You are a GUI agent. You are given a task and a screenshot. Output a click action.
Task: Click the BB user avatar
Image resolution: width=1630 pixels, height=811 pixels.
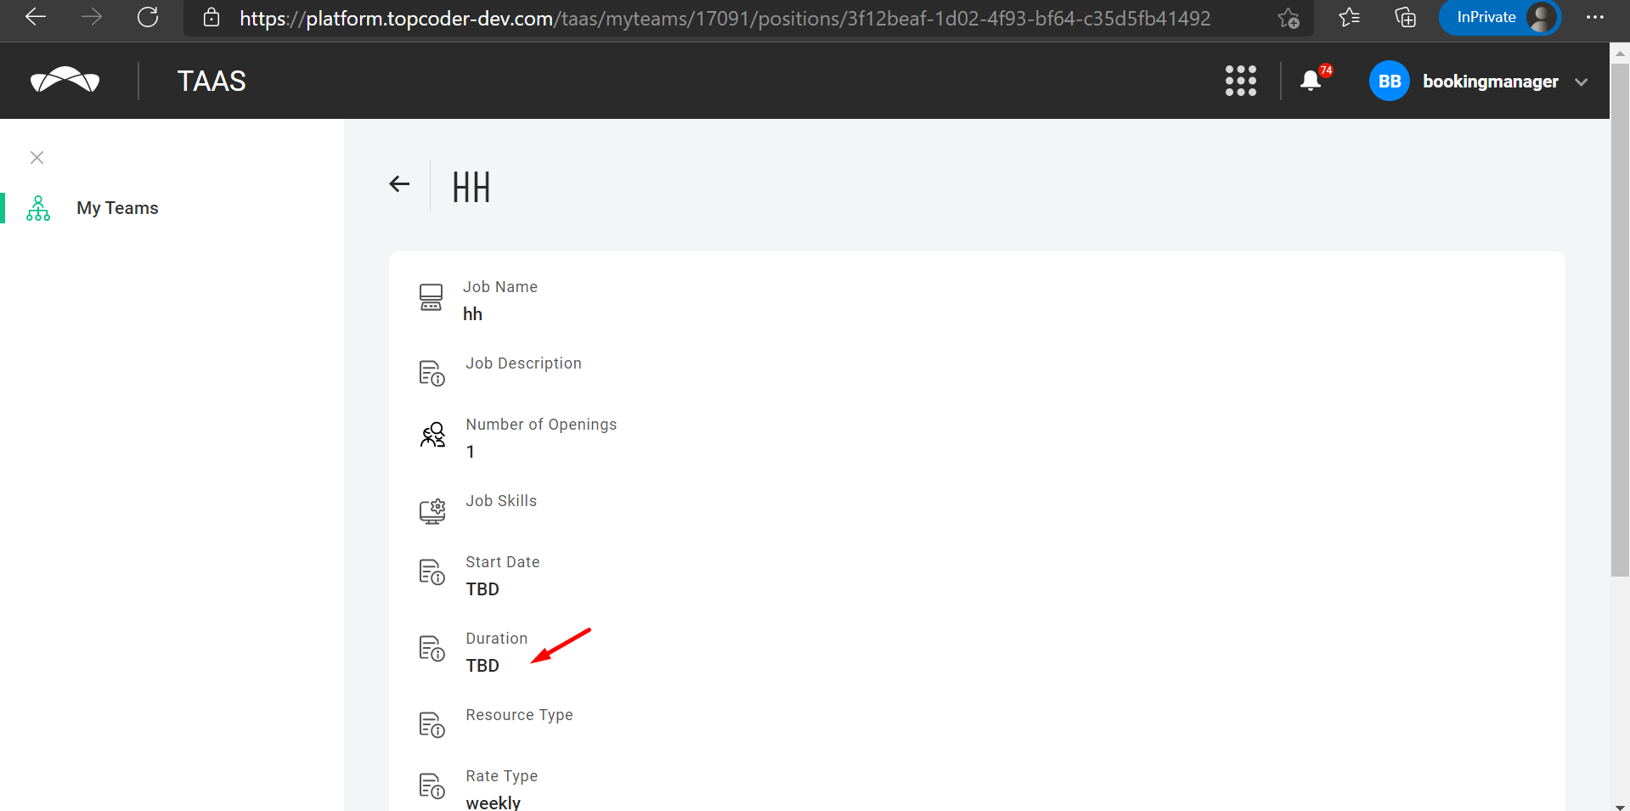[x=1390, y=82]
